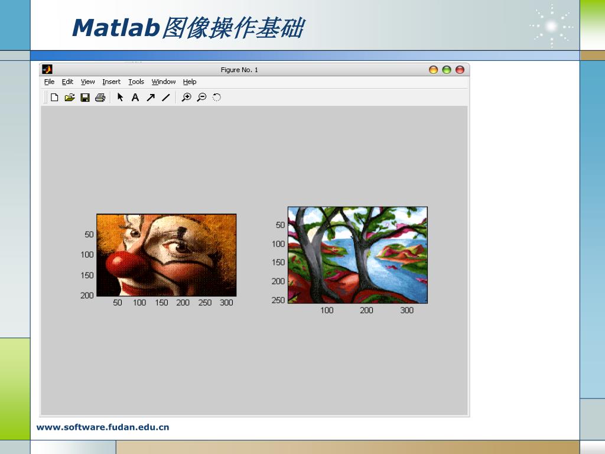The height and width of the screenshot is (454, 605).
Task: Open the Insert menu
Action: (x=111, y=82)
